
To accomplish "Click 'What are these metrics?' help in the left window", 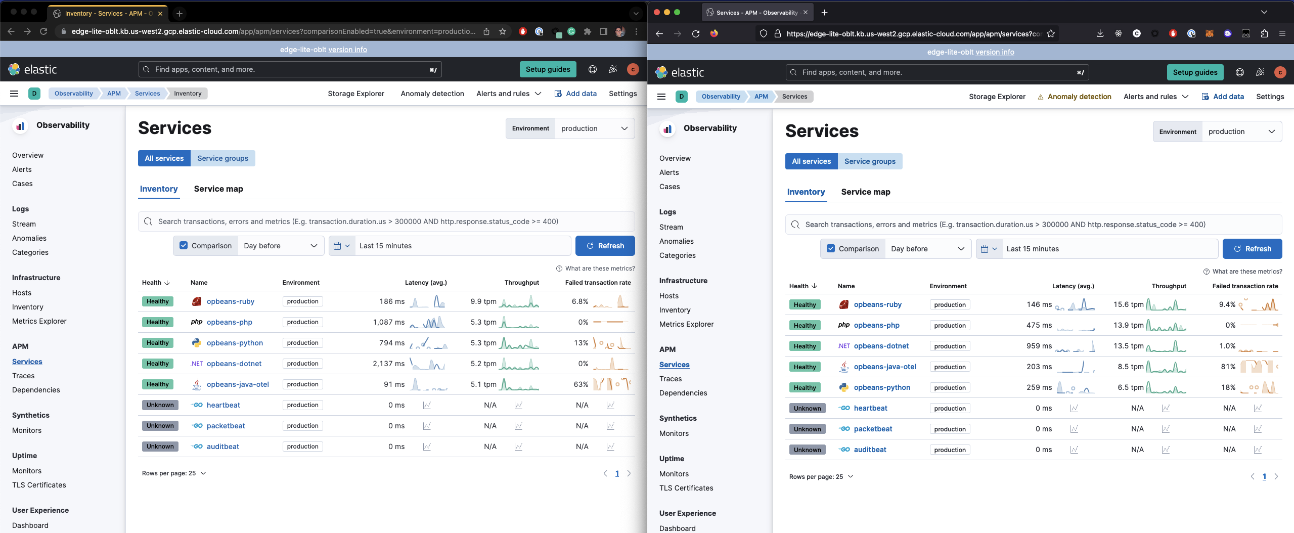I will coord(596,269).
